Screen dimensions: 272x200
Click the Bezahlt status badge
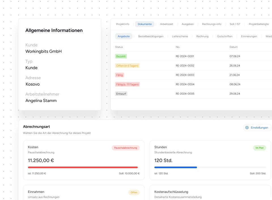[x=121, y=56]
